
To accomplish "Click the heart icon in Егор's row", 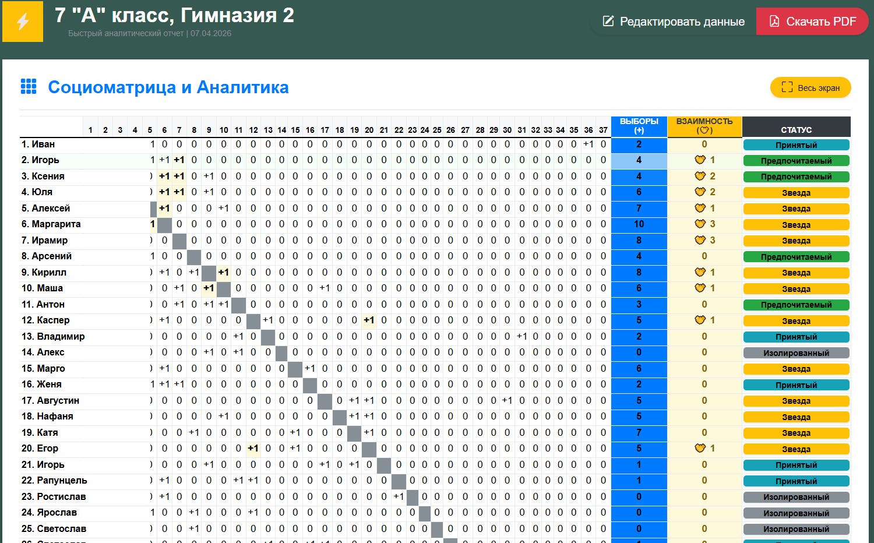I will 700,449.
